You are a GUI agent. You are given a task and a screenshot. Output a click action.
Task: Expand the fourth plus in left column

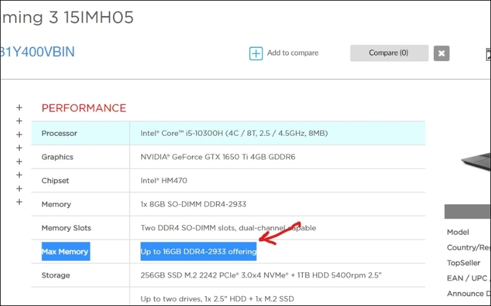click(x=19, y=148)
